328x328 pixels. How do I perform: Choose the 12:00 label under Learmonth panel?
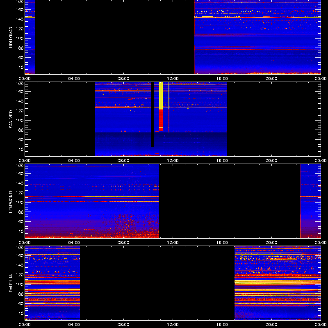coord(173,243)
